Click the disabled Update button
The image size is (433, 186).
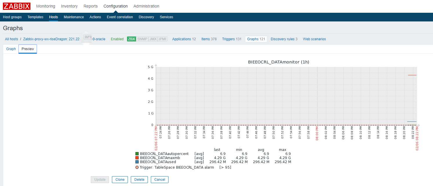[100, 180]
